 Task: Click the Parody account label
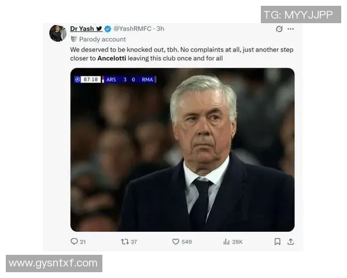(102, 39)
